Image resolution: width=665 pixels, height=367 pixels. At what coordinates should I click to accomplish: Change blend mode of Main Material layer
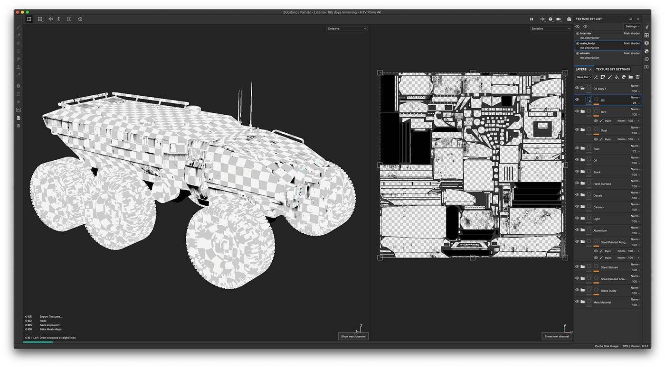coord(635,300)
